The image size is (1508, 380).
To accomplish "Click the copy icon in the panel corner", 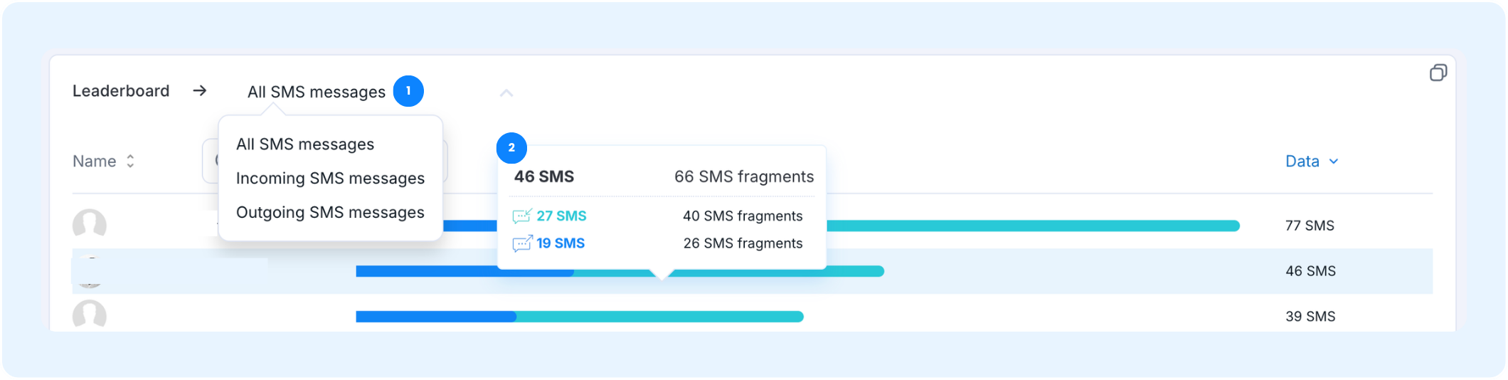I will (1438, 73).
